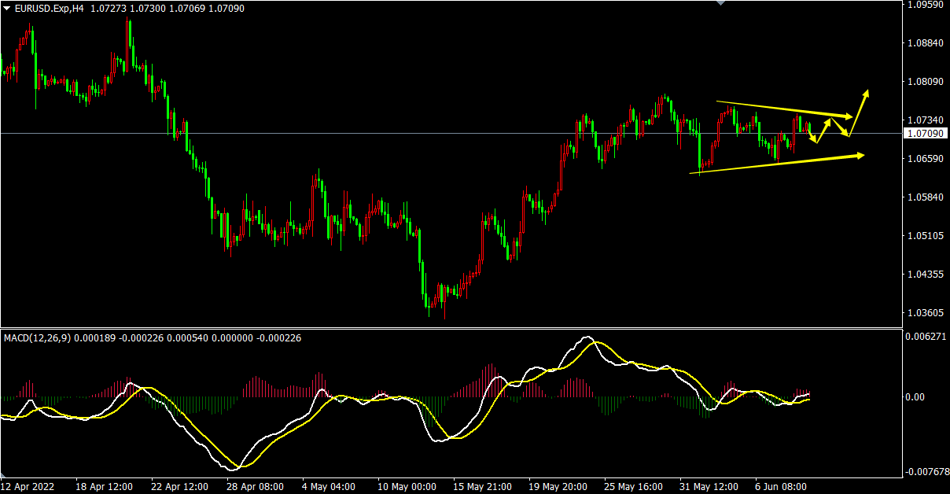
Task: Click the 0.00 MACD zero level label
Action: (915, 396)
